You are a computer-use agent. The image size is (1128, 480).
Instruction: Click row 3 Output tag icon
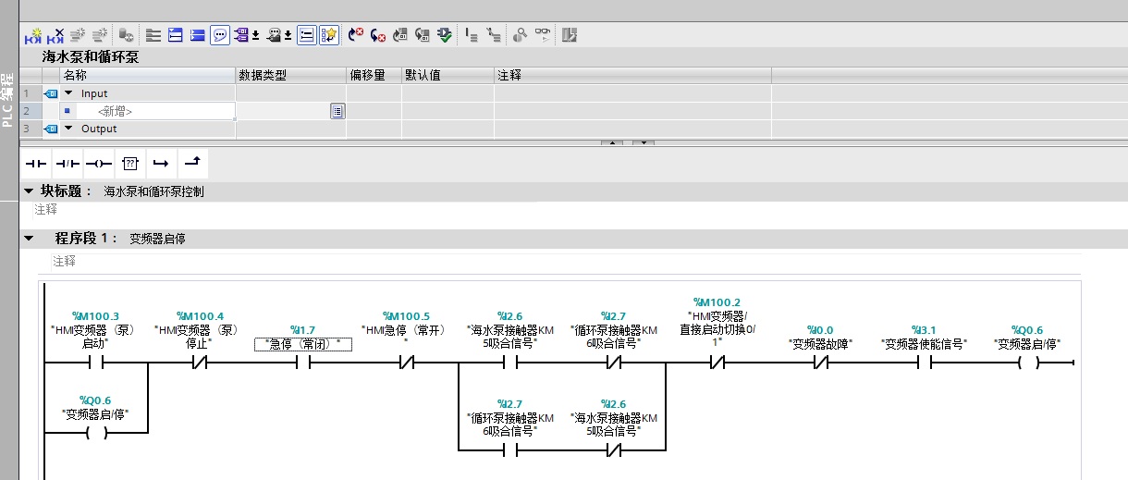point(51,129)
